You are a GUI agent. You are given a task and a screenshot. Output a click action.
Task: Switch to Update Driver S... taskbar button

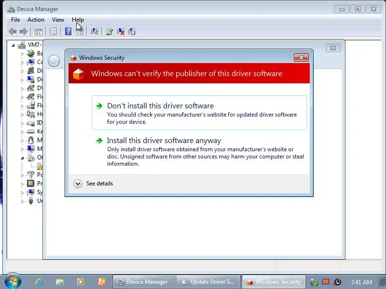[208, 282]
